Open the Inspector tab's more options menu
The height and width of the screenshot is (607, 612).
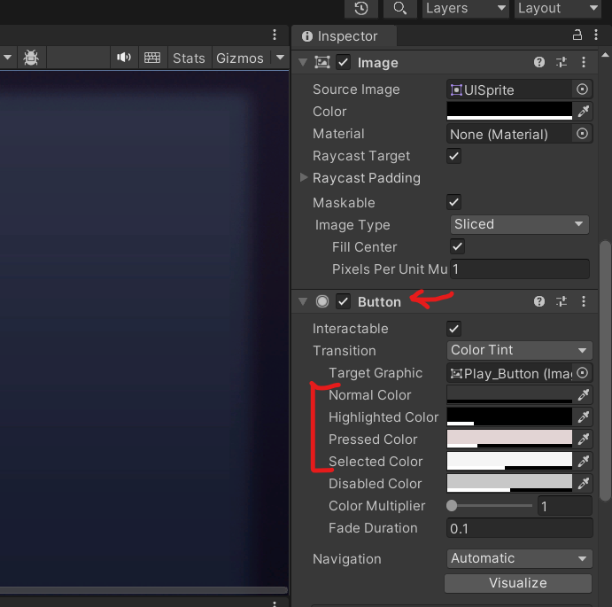[x=595, y=35]
